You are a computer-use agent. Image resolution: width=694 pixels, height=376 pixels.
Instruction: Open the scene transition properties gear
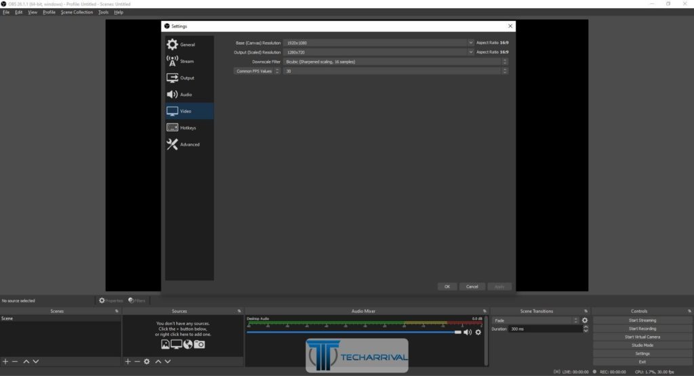[x=585, y=320]
